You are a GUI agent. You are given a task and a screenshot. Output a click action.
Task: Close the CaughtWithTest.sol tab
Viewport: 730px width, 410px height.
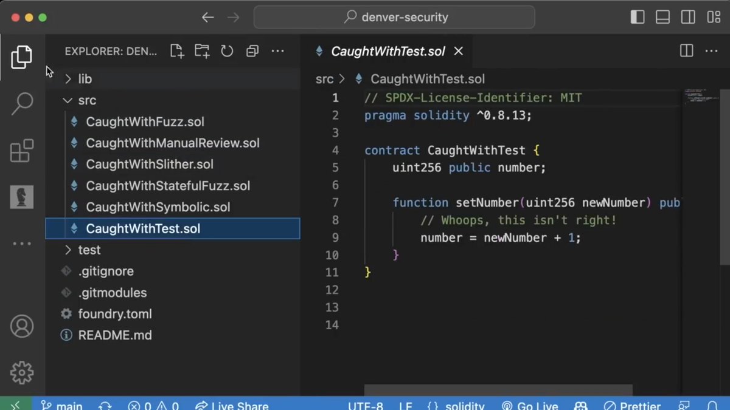tap(459, 52)
